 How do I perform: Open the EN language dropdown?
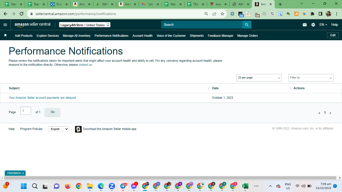(323, 25)
